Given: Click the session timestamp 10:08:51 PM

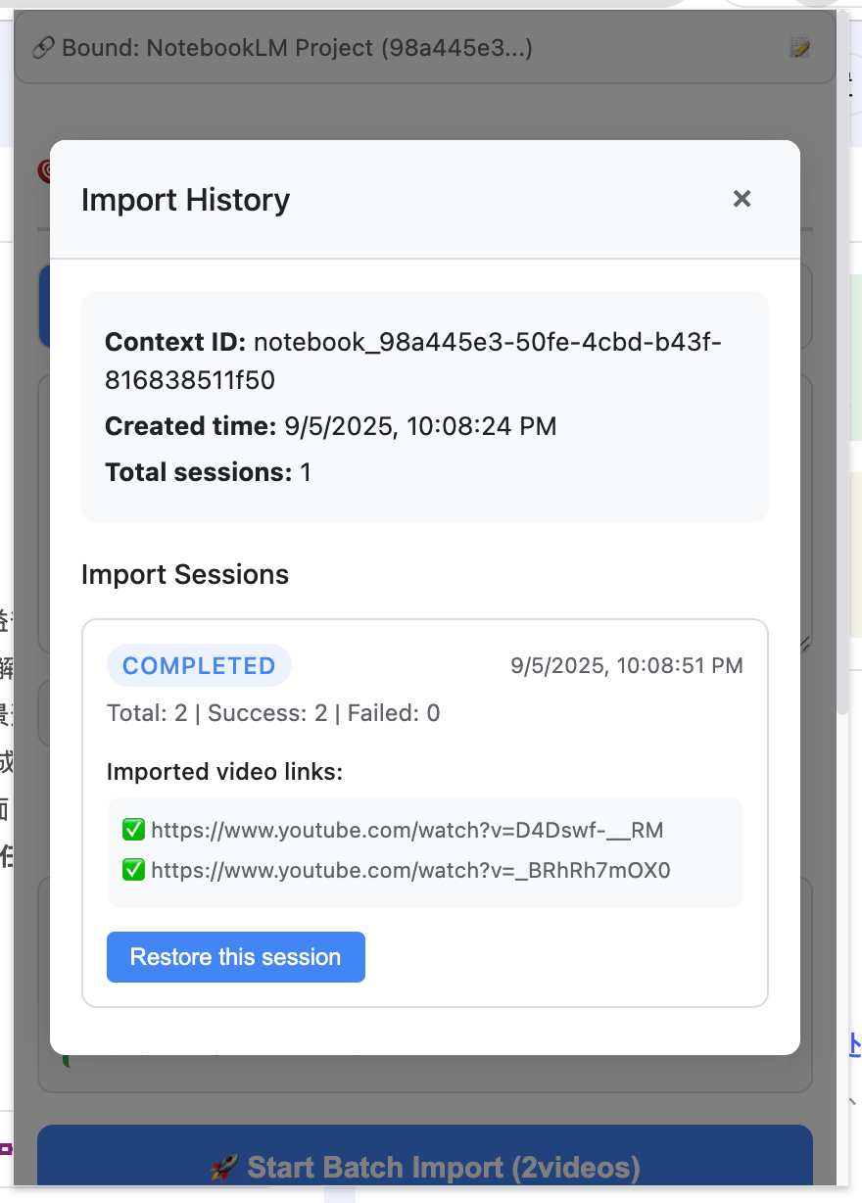Looking at the screenshot, I should 626,665.
